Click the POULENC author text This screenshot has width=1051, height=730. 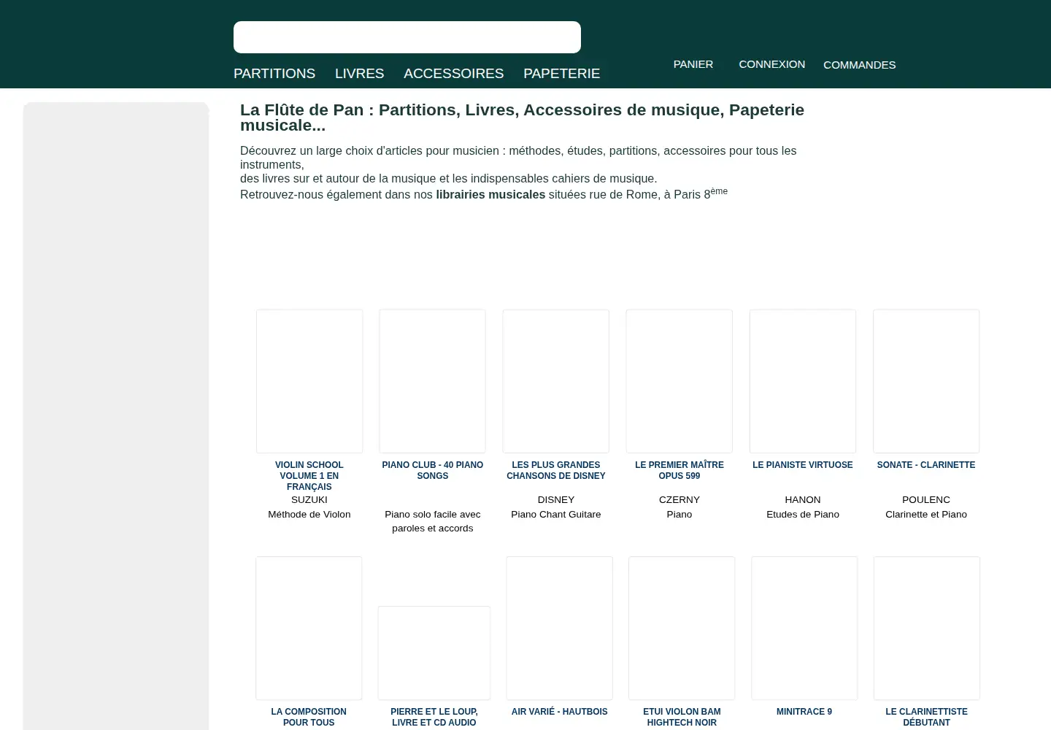pyautogui.click(x=925, y=500)
